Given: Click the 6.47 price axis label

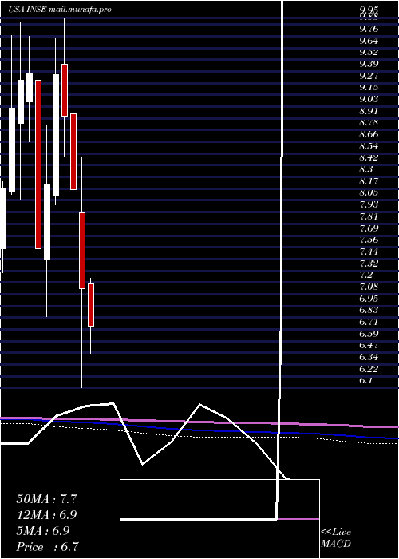Looking at the screenshot, I should pyautogui.click(x=369, y=345).
